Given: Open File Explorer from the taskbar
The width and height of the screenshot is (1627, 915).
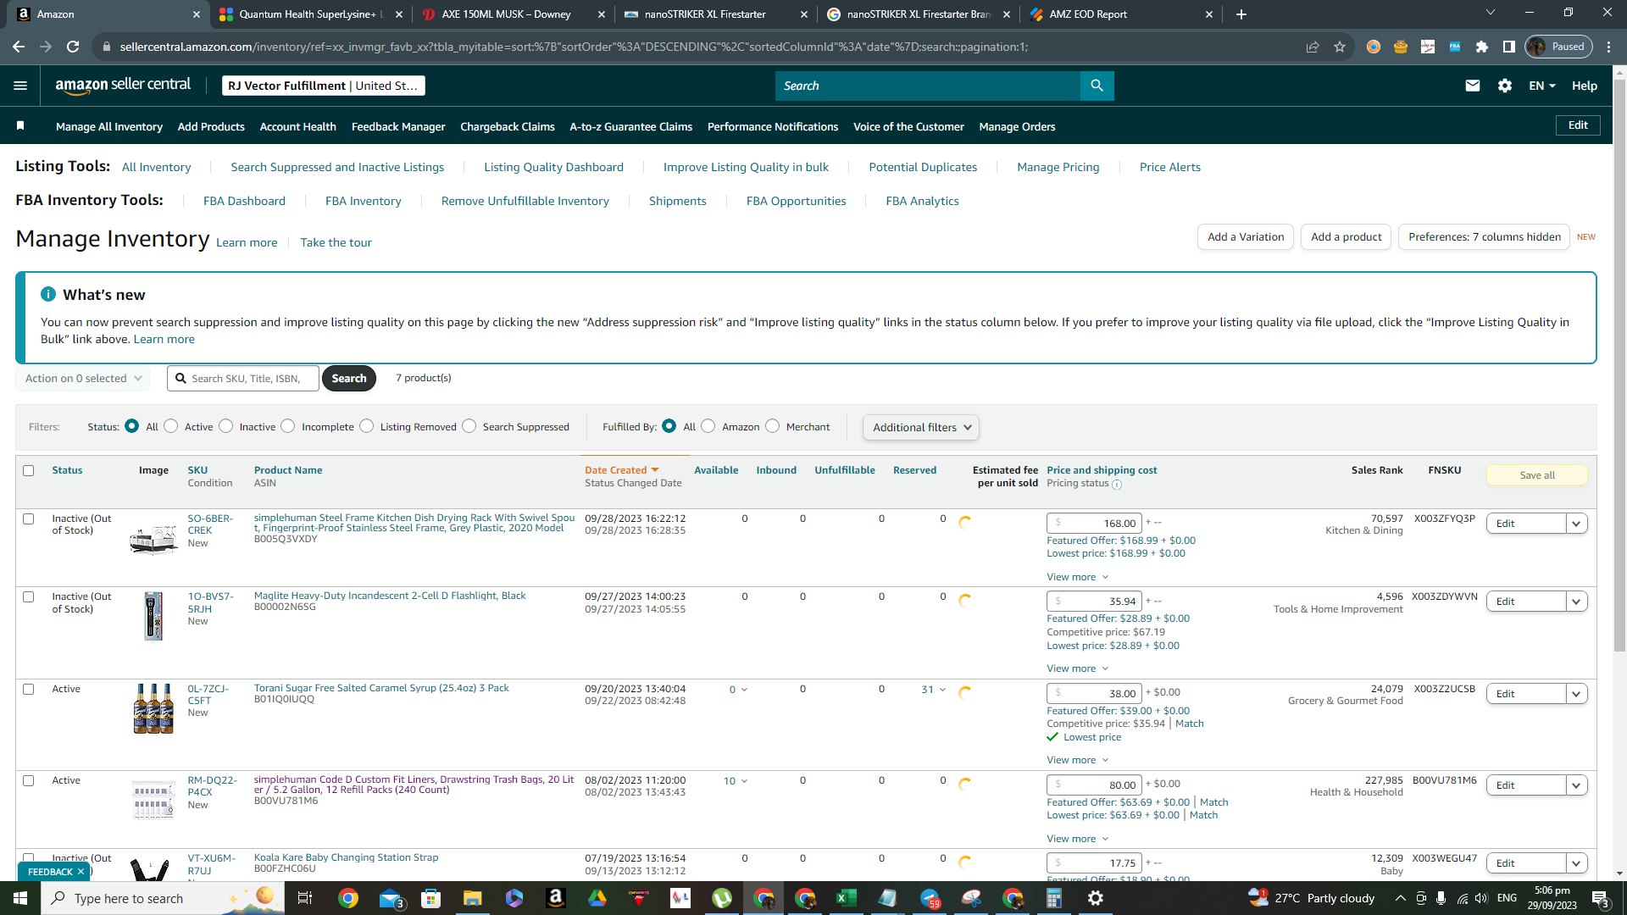Looking at the screenshot, I should (x=472, y=898).
